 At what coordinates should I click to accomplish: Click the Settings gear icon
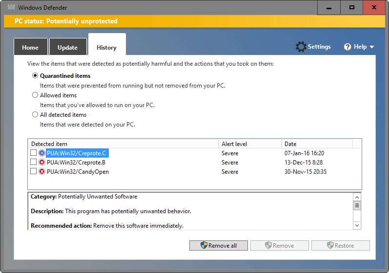301,47
